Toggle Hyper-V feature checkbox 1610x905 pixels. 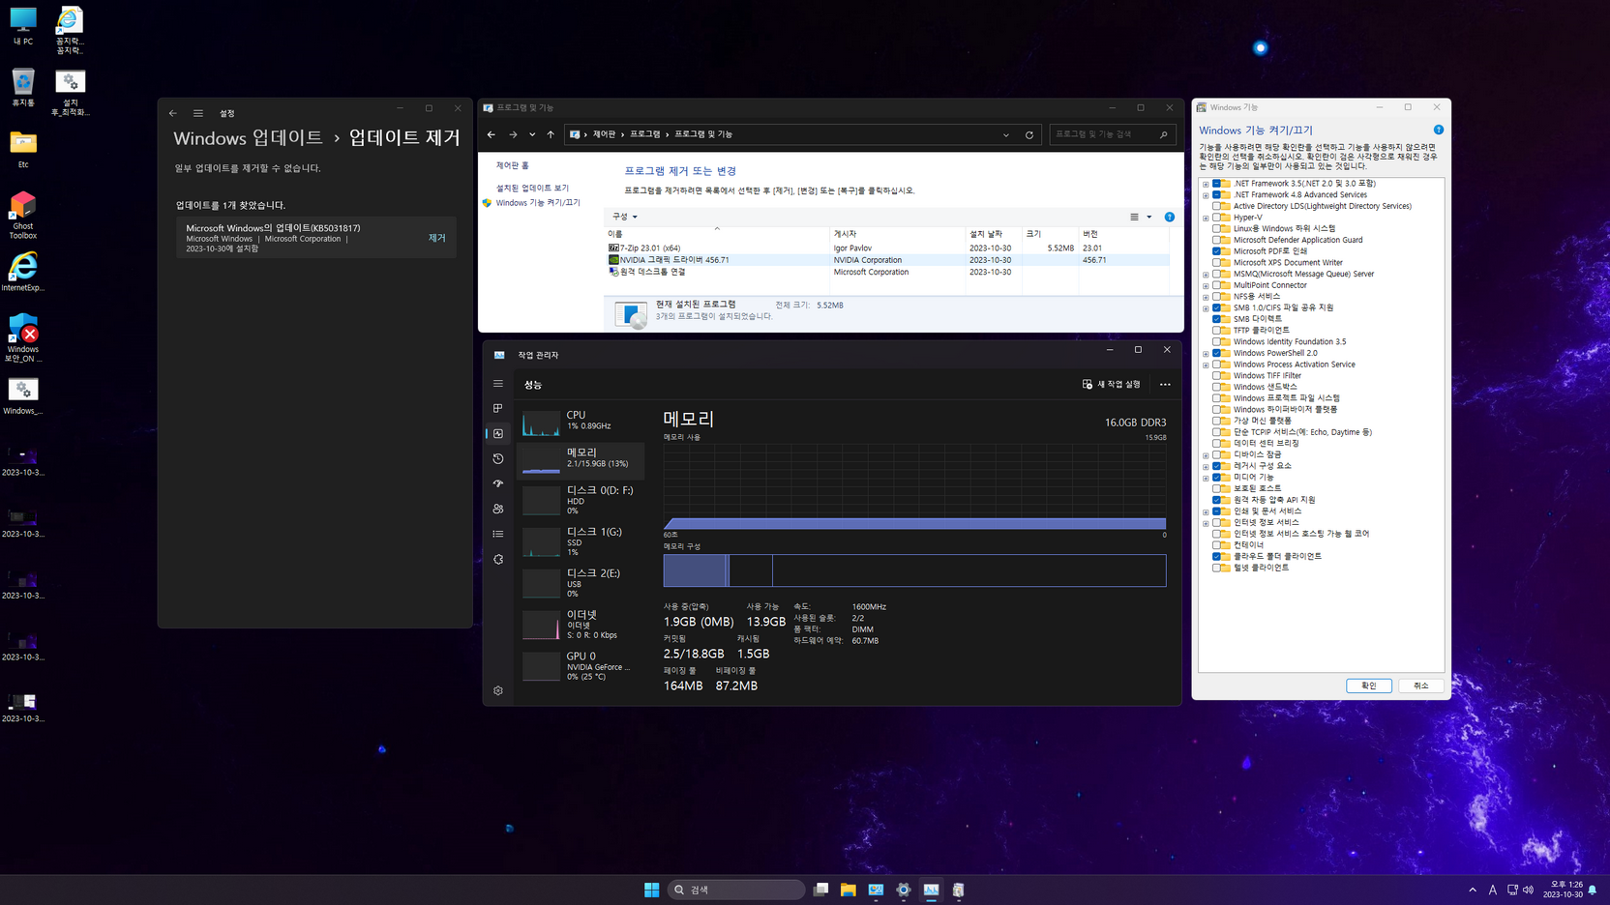(x=1217, y=218)
